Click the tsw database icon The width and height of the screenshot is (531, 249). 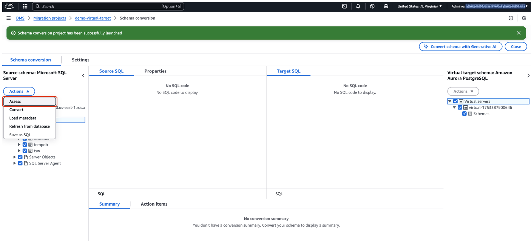click(x=31, y=151)
